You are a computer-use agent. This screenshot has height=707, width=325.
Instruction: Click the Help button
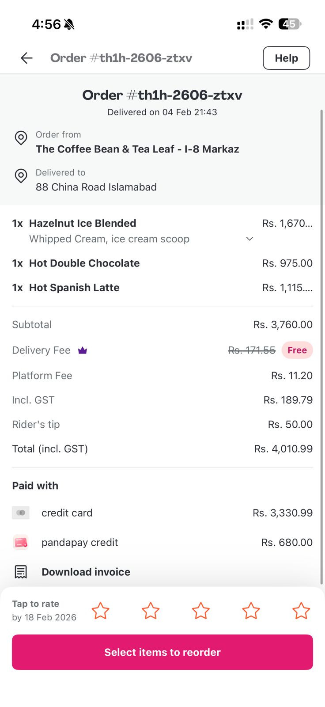tap(286, 58)
